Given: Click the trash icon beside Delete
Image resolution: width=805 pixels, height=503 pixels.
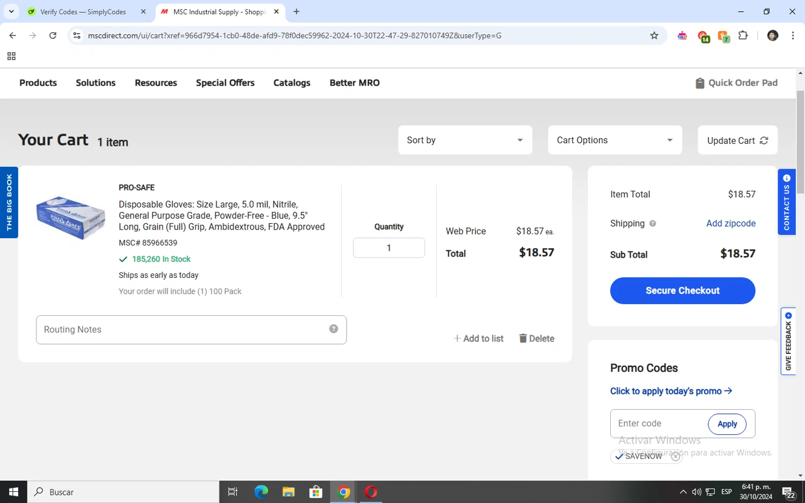Looking at the screenshot, I should click(x=523, y=338).
